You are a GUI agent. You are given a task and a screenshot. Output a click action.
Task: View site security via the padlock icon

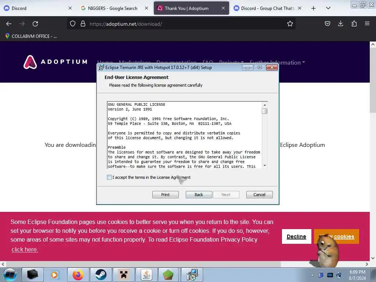[x=83, y=24]
